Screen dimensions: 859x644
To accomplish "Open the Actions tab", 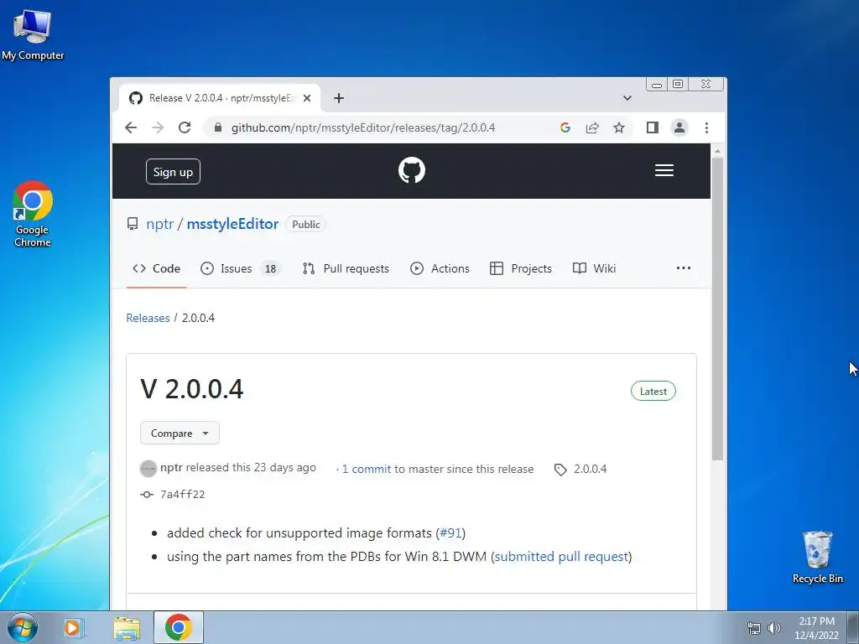I will tap(440, 268).
